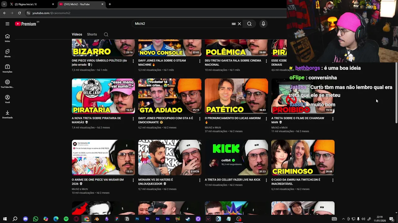Switch to the Vídeos channel tab

(77, 34)
